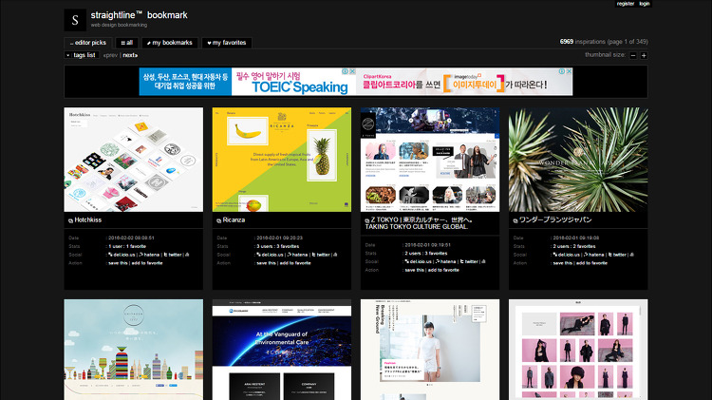Click the magnifier icon beside Z TOKYO title

(x=367, y=220)
